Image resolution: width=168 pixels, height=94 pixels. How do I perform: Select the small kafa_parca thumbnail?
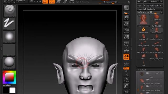click(156, 30)
